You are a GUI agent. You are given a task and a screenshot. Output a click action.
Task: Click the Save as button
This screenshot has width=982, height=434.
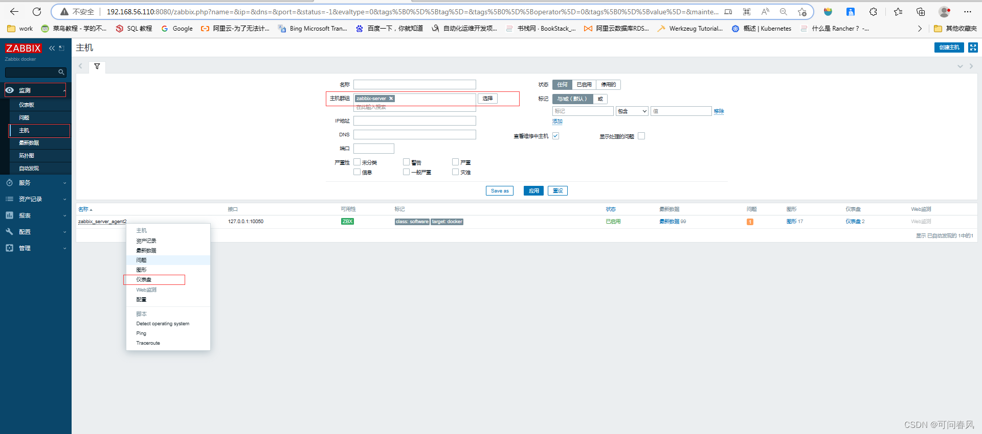(500, 191)
